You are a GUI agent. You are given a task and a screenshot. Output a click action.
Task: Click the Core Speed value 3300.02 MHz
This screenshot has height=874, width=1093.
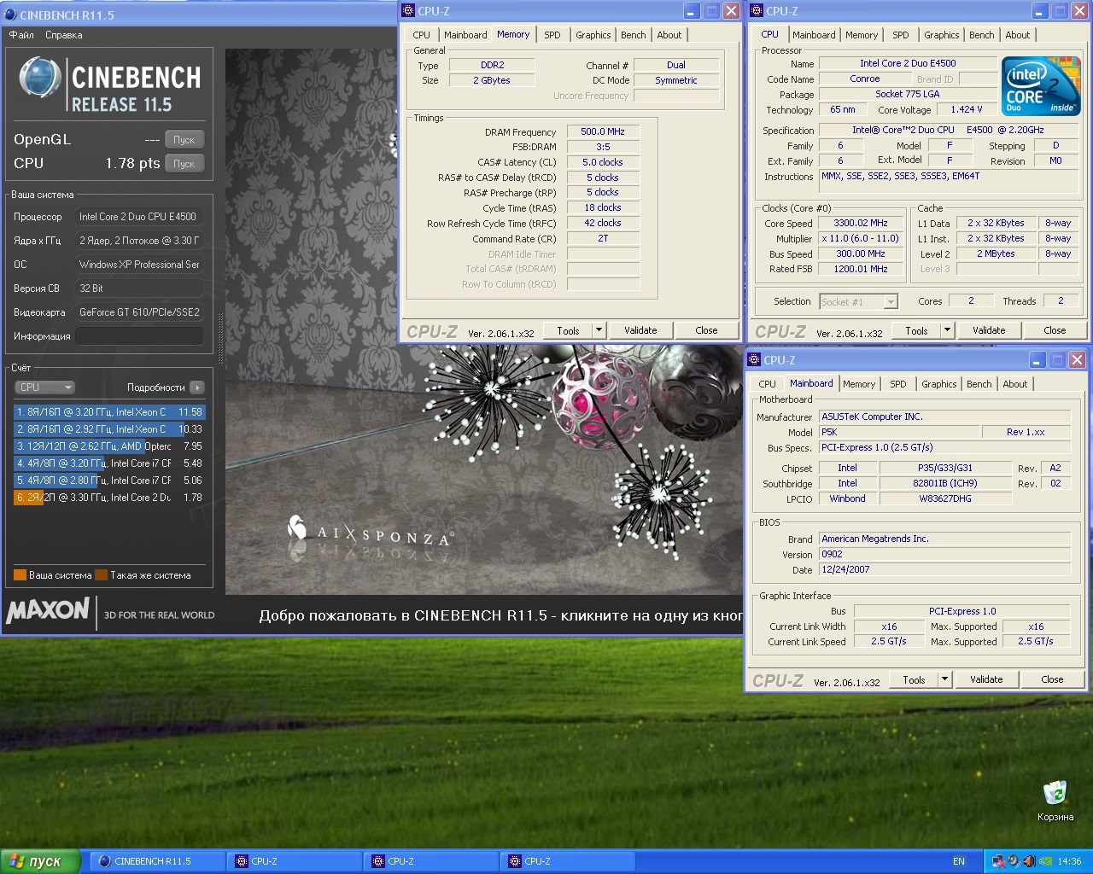click(861, 223)
